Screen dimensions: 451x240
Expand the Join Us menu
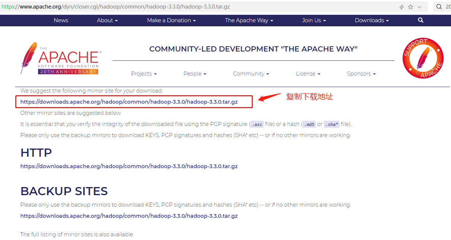pyautogui.click(x=314, y=20)
